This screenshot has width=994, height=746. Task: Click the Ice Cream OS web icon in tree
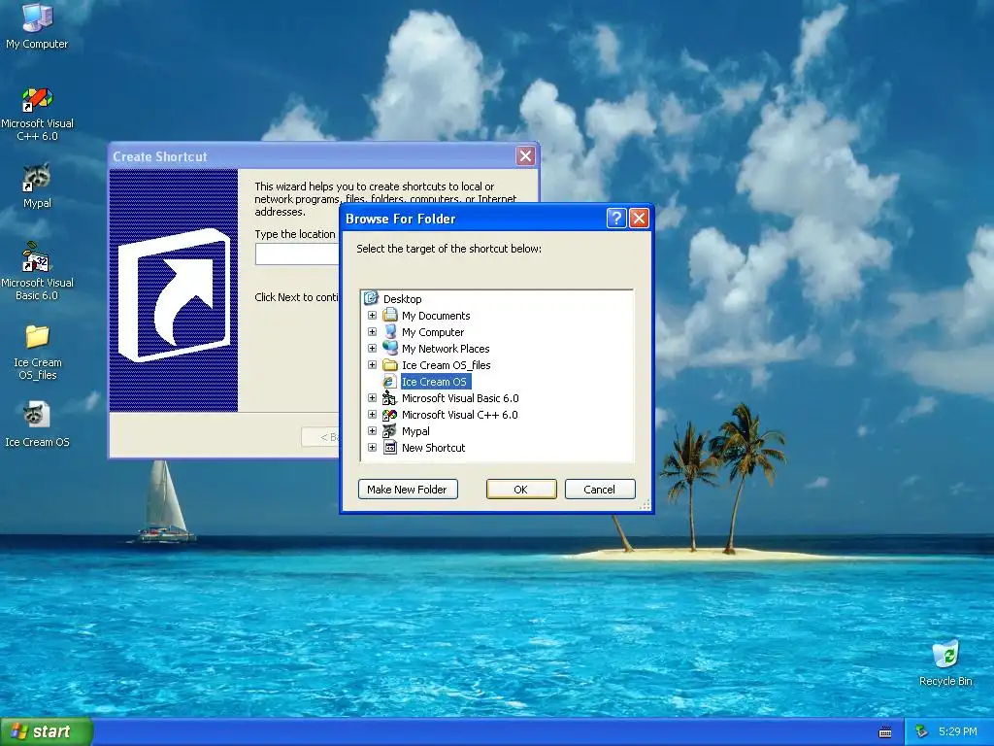[x=390, y=381]
